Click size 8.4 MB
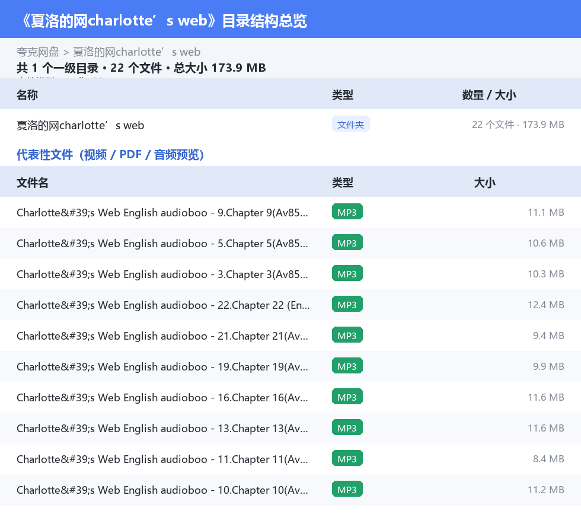The width and height of the screenshot is (581, 524). coord(548,458)
